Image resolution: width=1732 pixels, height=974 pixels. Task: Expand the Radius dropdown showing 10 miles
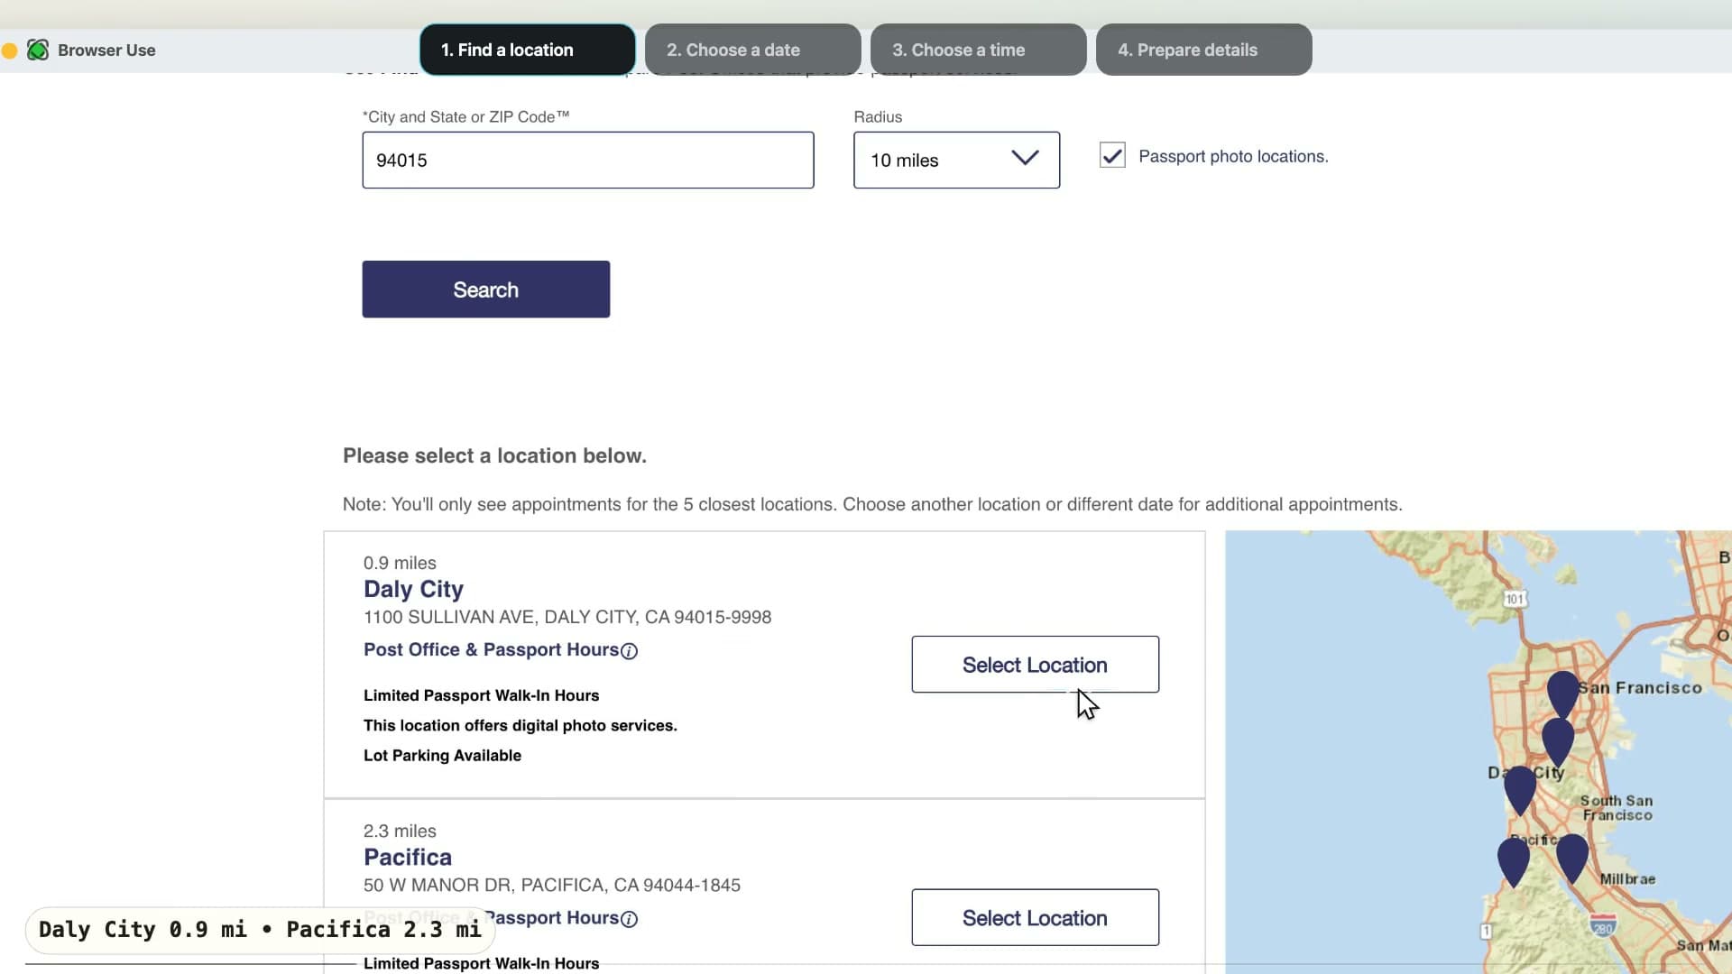point(956,160)
